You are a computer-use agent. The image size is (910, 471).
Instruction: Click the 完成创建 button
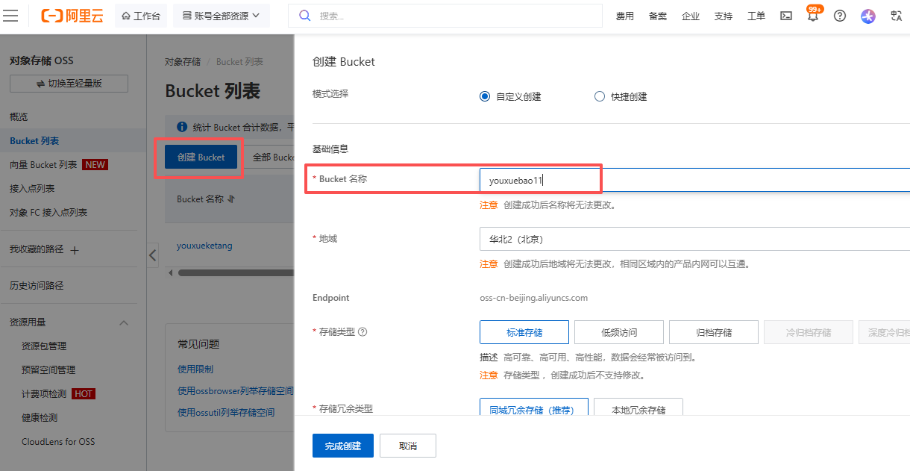pos(342,446)
